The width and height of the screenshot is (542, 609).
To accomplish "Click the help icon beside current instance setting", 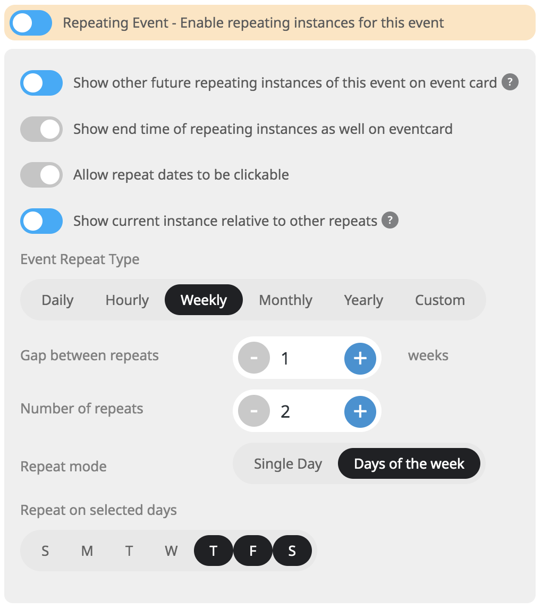I will [x=390, y=221].
